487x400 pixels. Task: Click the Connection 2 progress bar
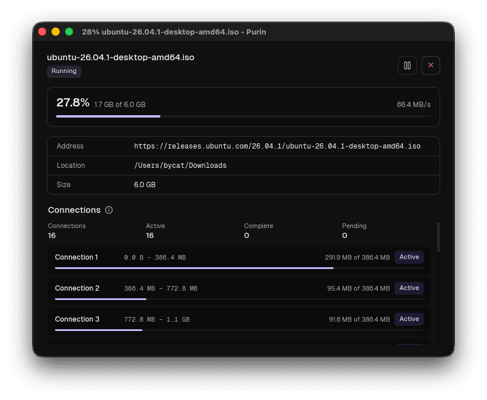click(239, 299)
